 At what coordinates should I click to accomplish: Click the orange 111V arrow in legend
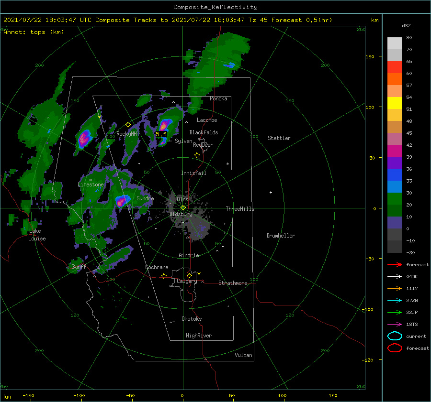[x=395, y=288]
